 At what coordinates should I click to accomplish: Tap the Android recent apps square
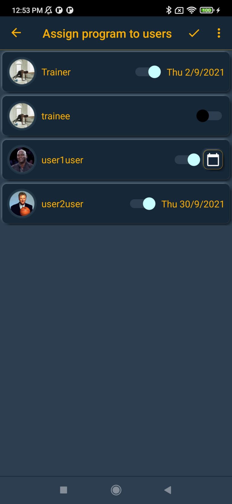pyautogui.click(x=63, y=490)
